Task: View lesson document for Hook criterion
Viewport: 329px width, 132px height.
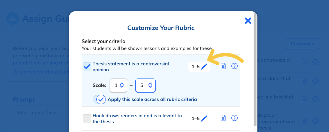Action: [x=223, y=118]
